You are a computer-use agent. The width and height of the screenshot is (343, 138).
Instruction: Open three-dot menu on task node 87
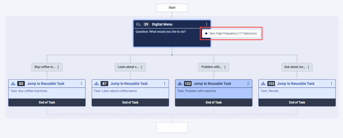click(x=165, y=84)
